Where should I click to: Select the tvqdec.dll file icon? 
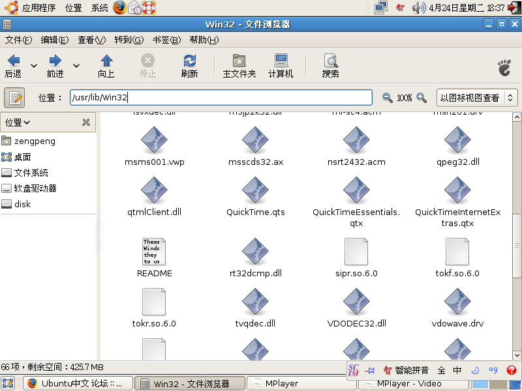click(x=255, y=302)
